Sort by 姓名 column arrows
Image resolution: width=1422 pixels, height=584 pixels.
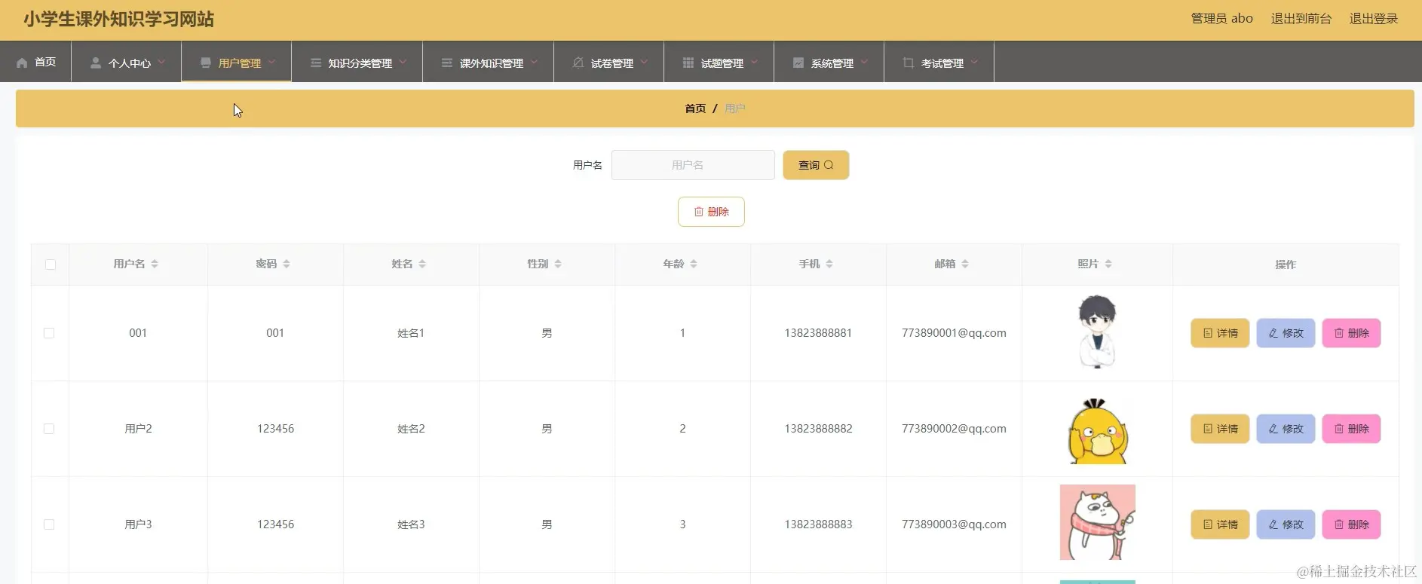coord(422,264)
